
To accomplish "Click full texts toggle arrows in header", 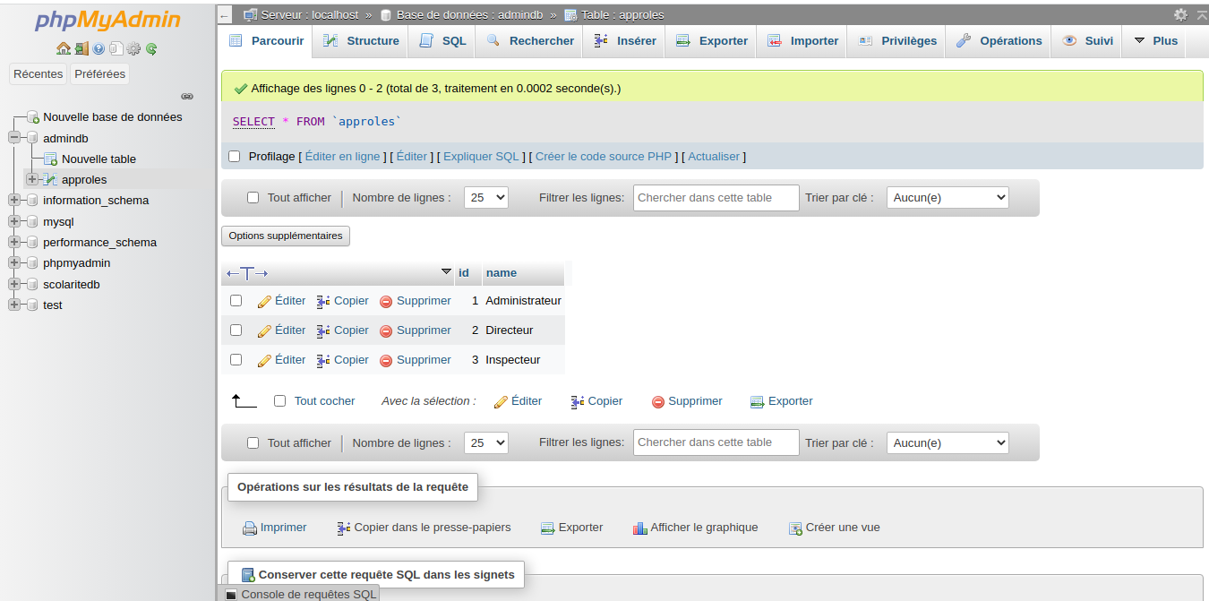I will (247, 273).
